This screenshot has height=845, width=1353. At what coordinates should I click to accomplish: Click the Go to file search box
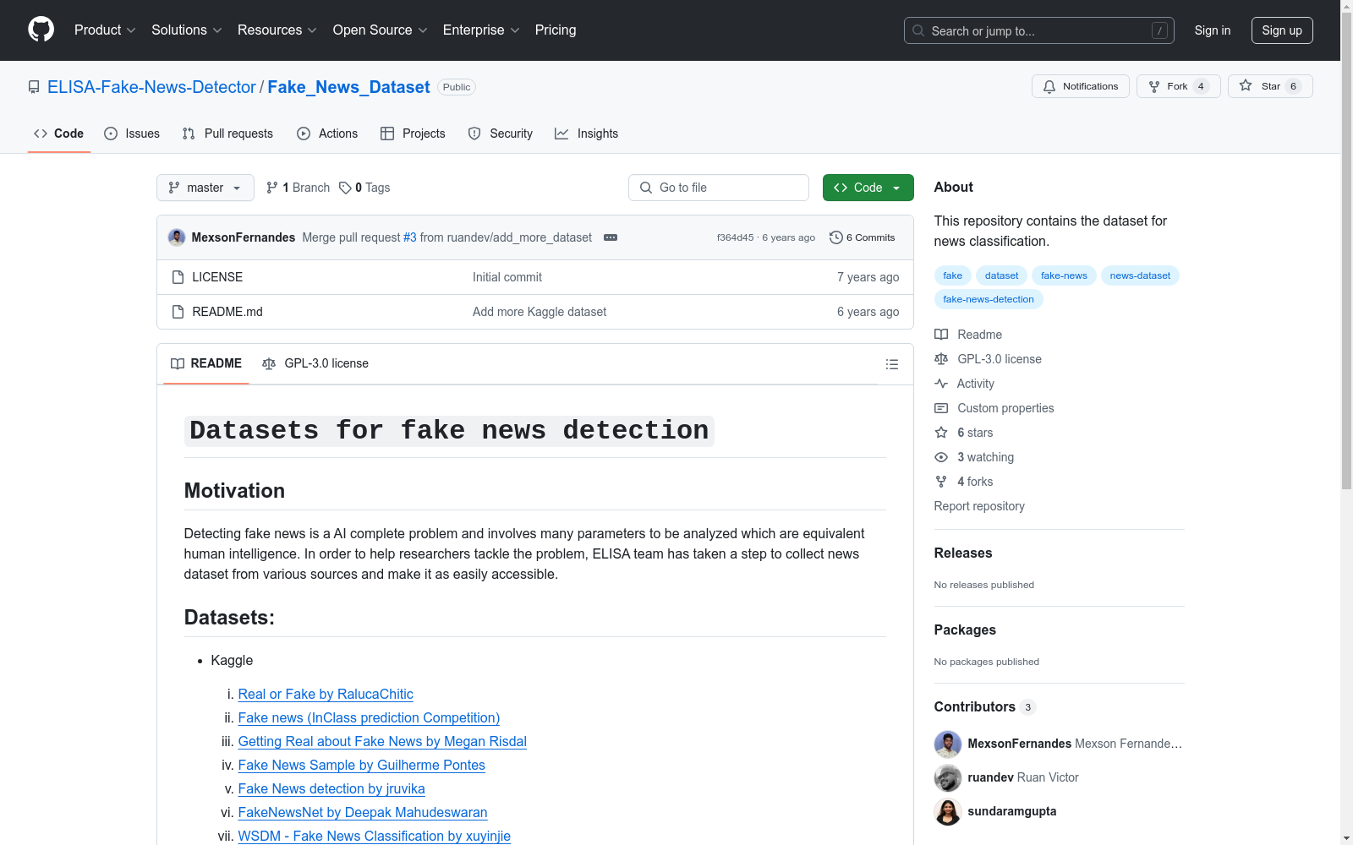[x=719, y=188]
